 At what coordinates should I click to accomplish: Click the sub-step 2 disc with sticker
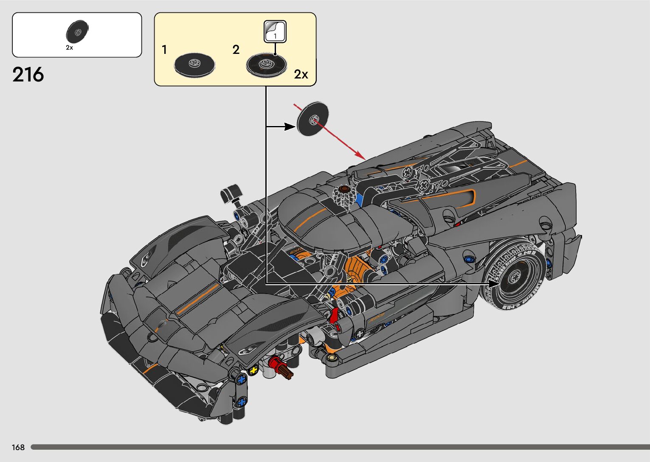point(266,65)
